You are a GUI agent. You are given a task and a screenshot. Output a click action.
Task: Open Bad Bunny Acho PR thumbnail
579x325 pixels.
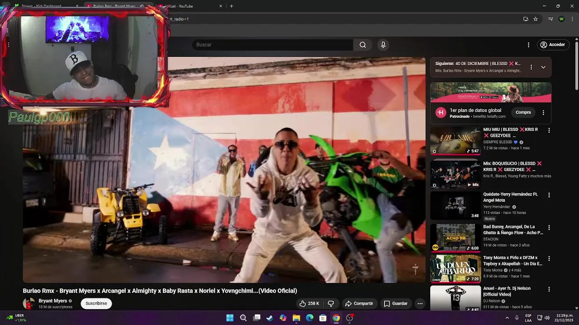tap(455, 238)
